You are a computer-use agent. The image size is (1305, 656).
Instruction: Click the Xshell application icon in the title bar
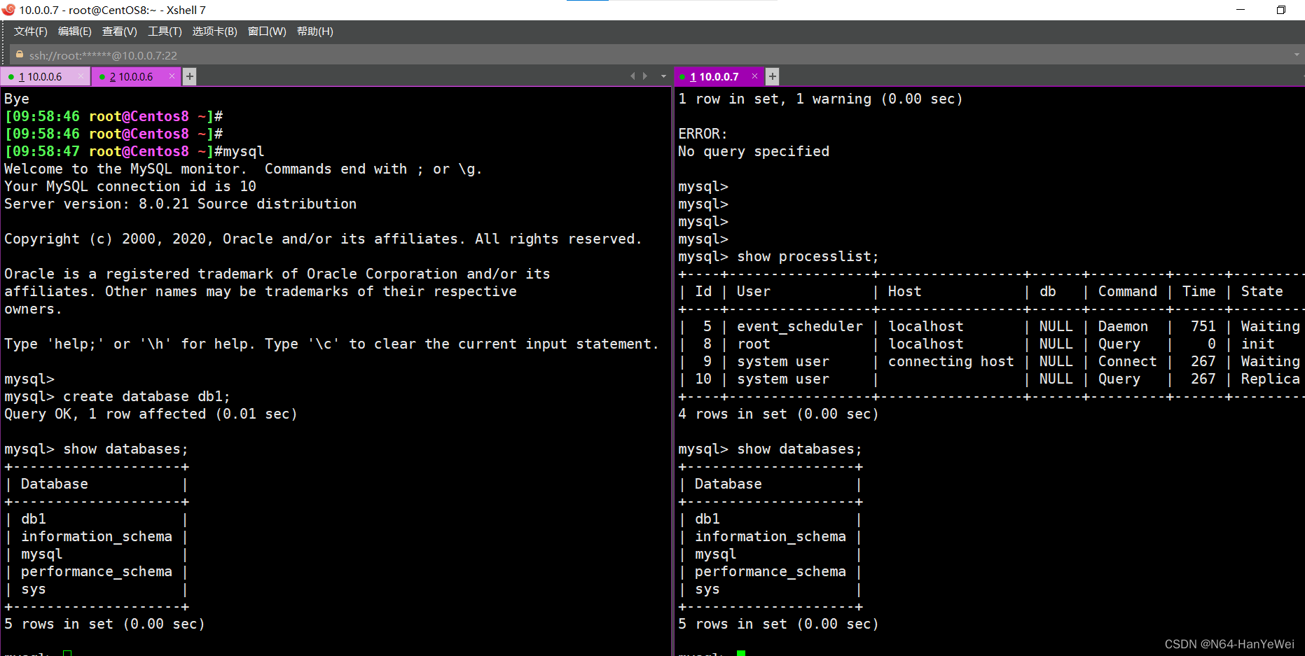click(x=8, y=10)
